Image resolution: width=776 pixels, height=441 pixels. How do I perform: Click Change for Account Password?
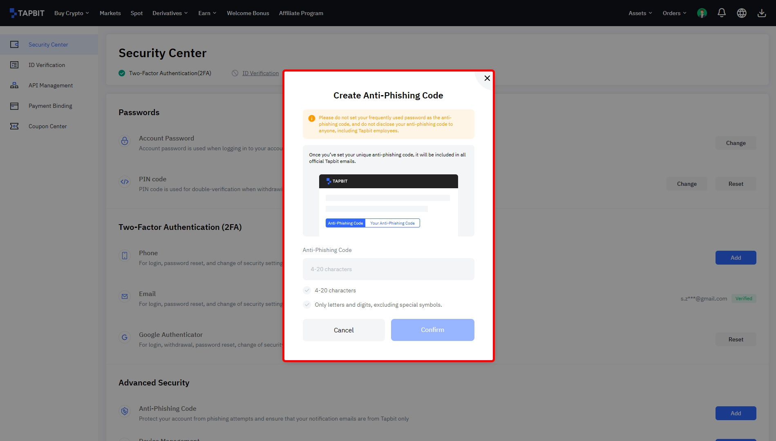(736, 143)
